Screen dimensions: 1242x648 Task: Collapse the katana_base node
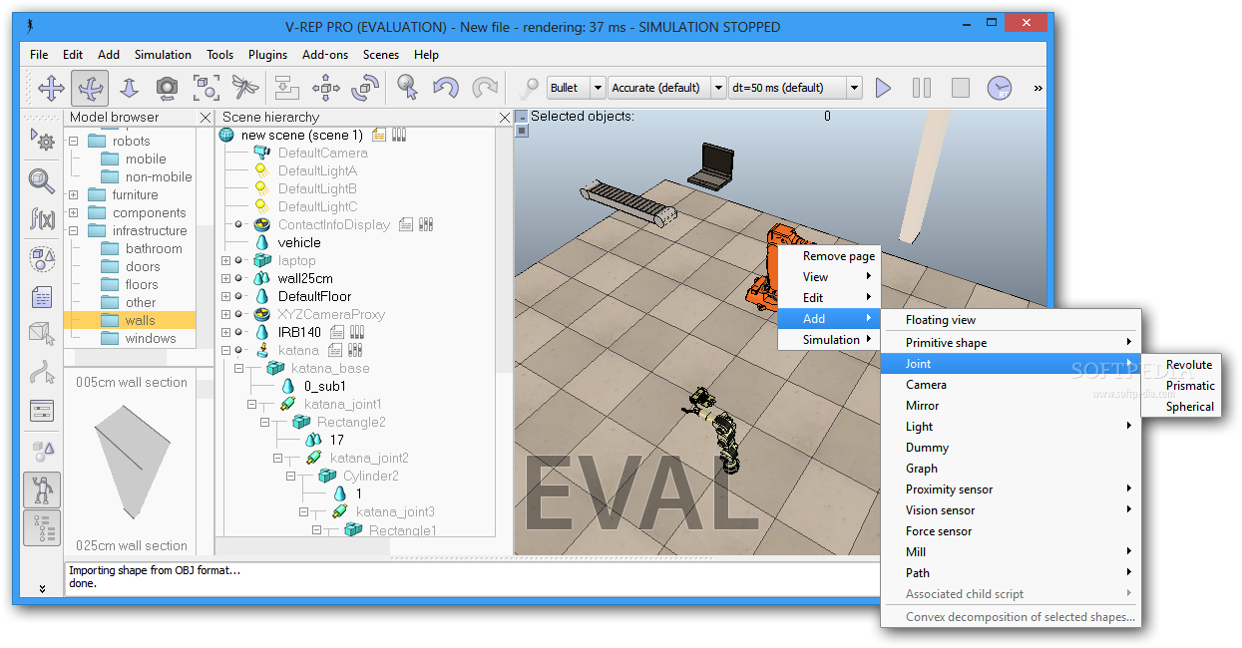[239, 368]
